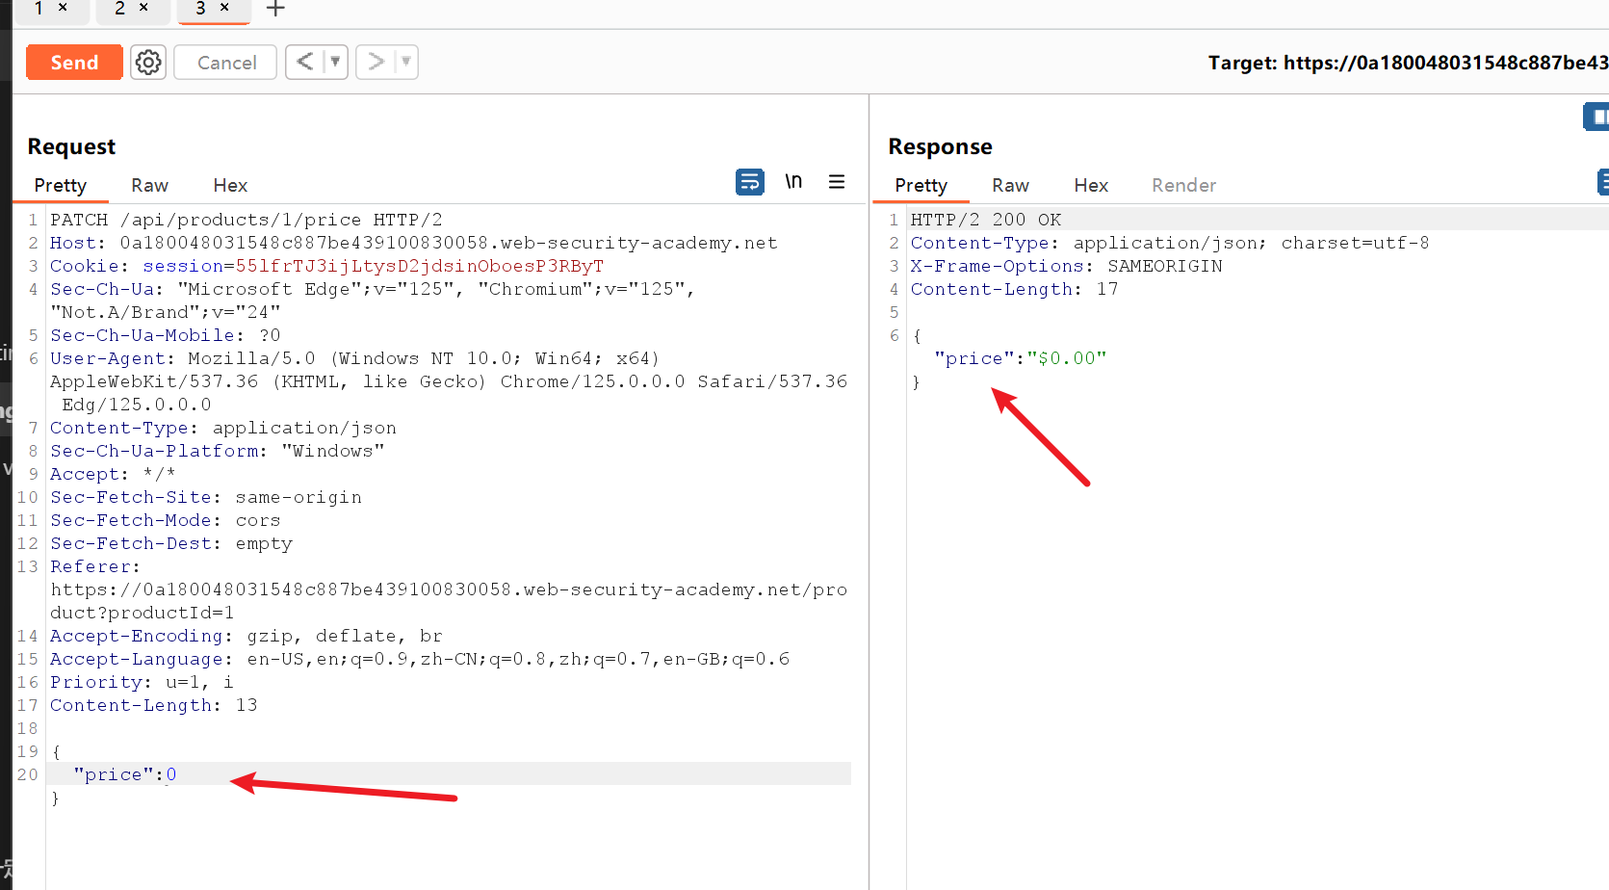Close Repeater tab 1
This screenshot has height=890, width=1609.
(x=63, y=8)
